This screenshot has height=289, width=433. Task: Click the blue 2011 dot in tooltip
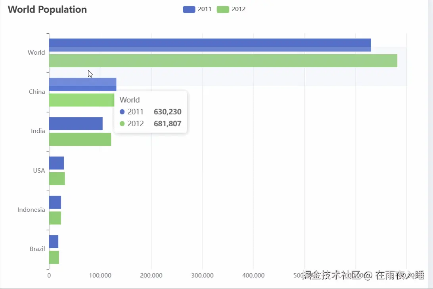pyautogui.click(x=122, y=112)
